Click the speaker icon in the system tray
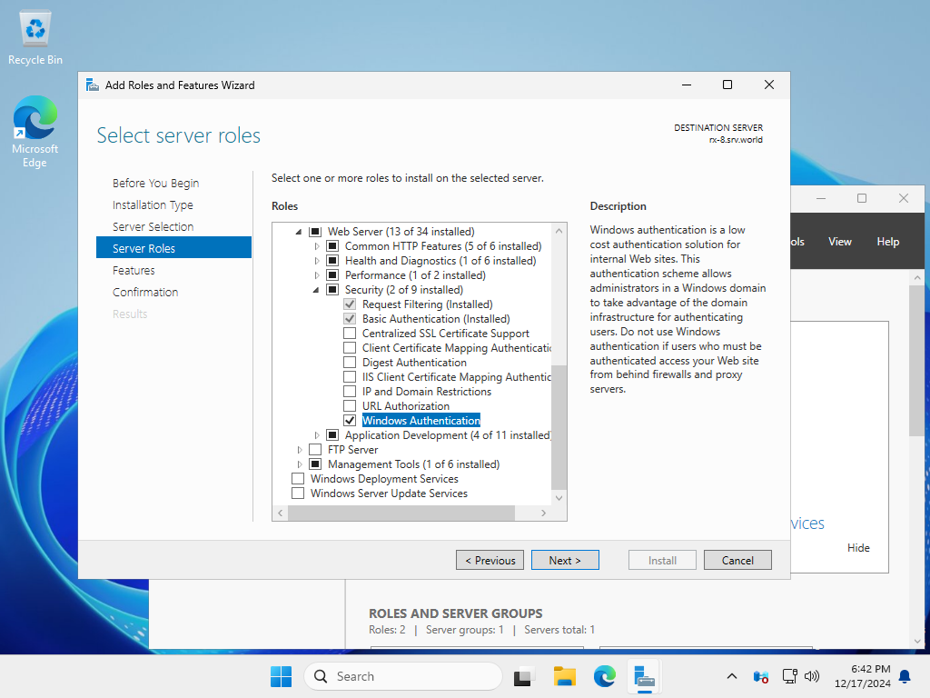930x698 pixels. [x=811, y=676]
